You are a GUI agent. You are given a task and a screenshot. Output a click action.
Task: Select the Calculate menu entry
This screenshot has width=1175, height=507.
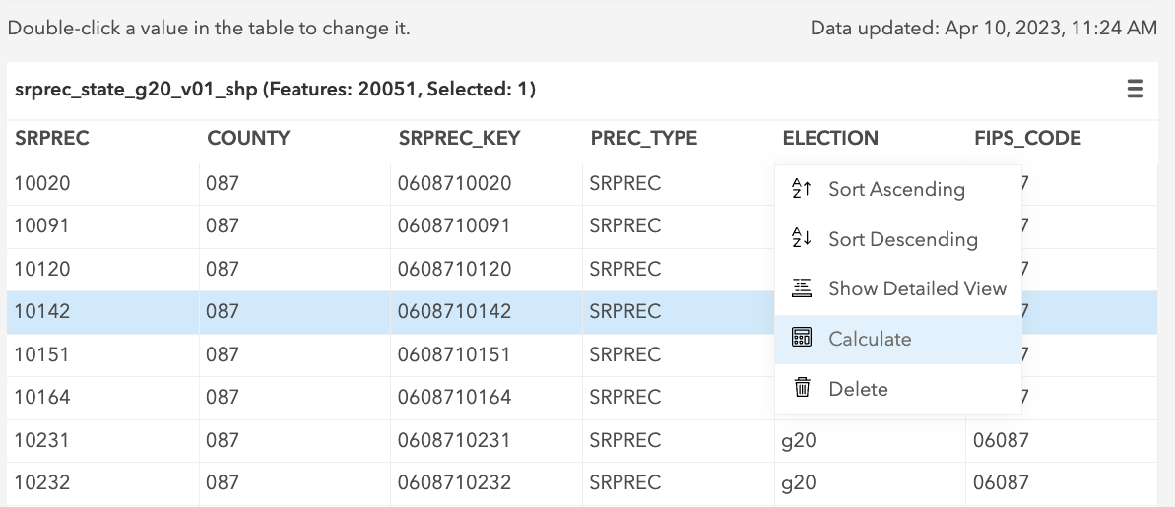tap(870, 339)
